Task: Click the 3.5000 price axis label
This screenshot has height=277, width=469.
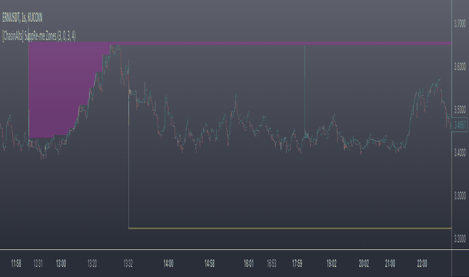Action: click(460, 110)
